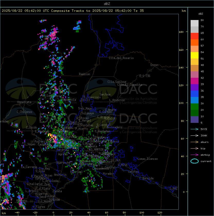Click the 'Mirador' map label
The width and height of the screenshot is (214, 216).
(x=109, y=174)
